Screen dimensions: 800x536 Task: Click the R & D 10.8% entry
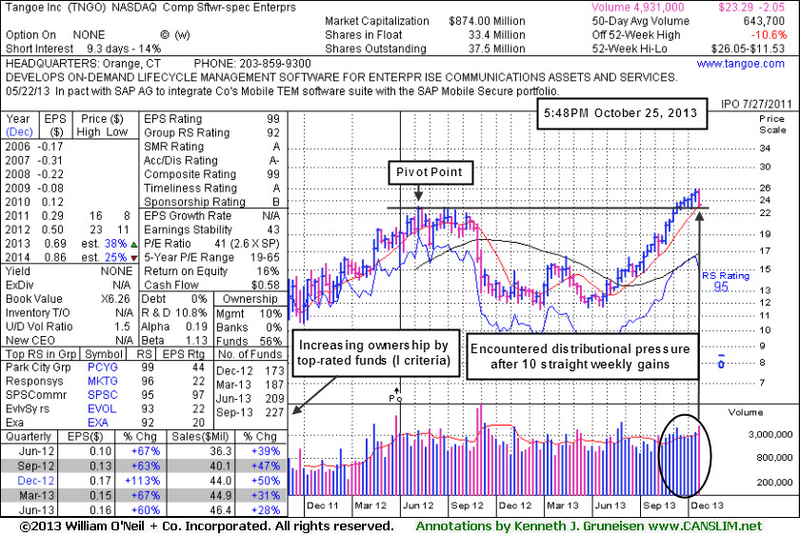[x=174, y=312]
